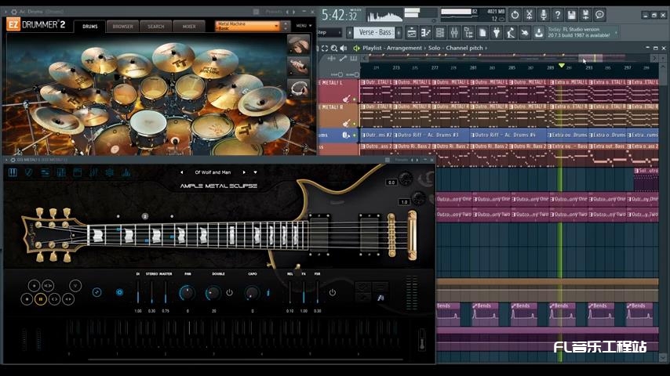This screenshot has width=670, height=376.
Task: Open the Ample Metal EQ sliders icon
Action: [x=93, y=172]
